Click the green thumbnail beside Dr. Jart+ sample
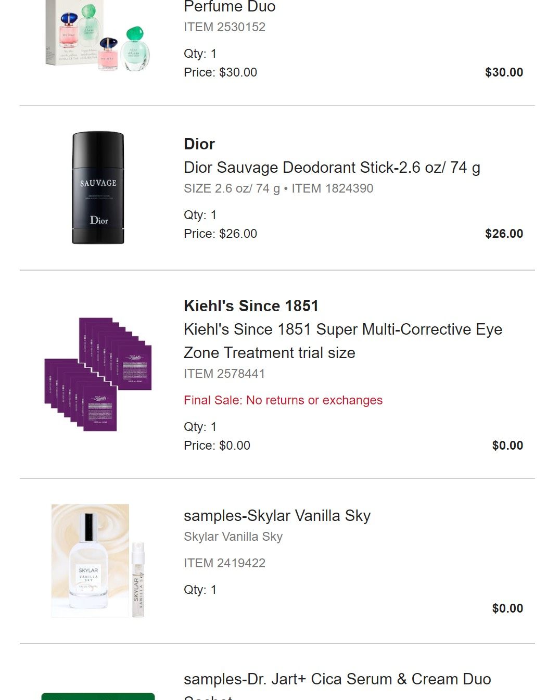Screen dimensions: 560x700 tap(98, 696)
